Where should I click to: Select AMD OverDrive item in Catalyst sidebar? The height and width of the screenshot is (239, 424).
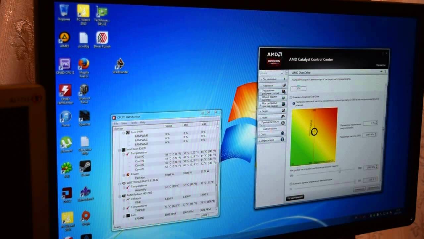pyautogui.click(x=270, y=129)
